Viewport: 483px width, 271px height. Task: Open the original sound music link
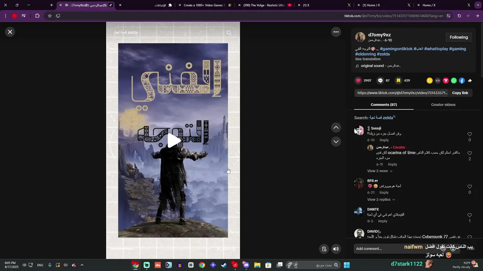click(378, 66)
